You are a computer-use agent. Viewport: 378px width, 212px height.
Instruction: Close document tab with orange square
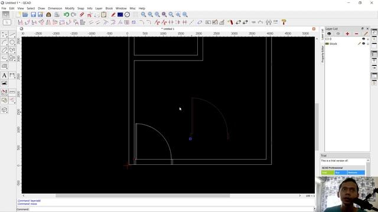click(314, 29)
